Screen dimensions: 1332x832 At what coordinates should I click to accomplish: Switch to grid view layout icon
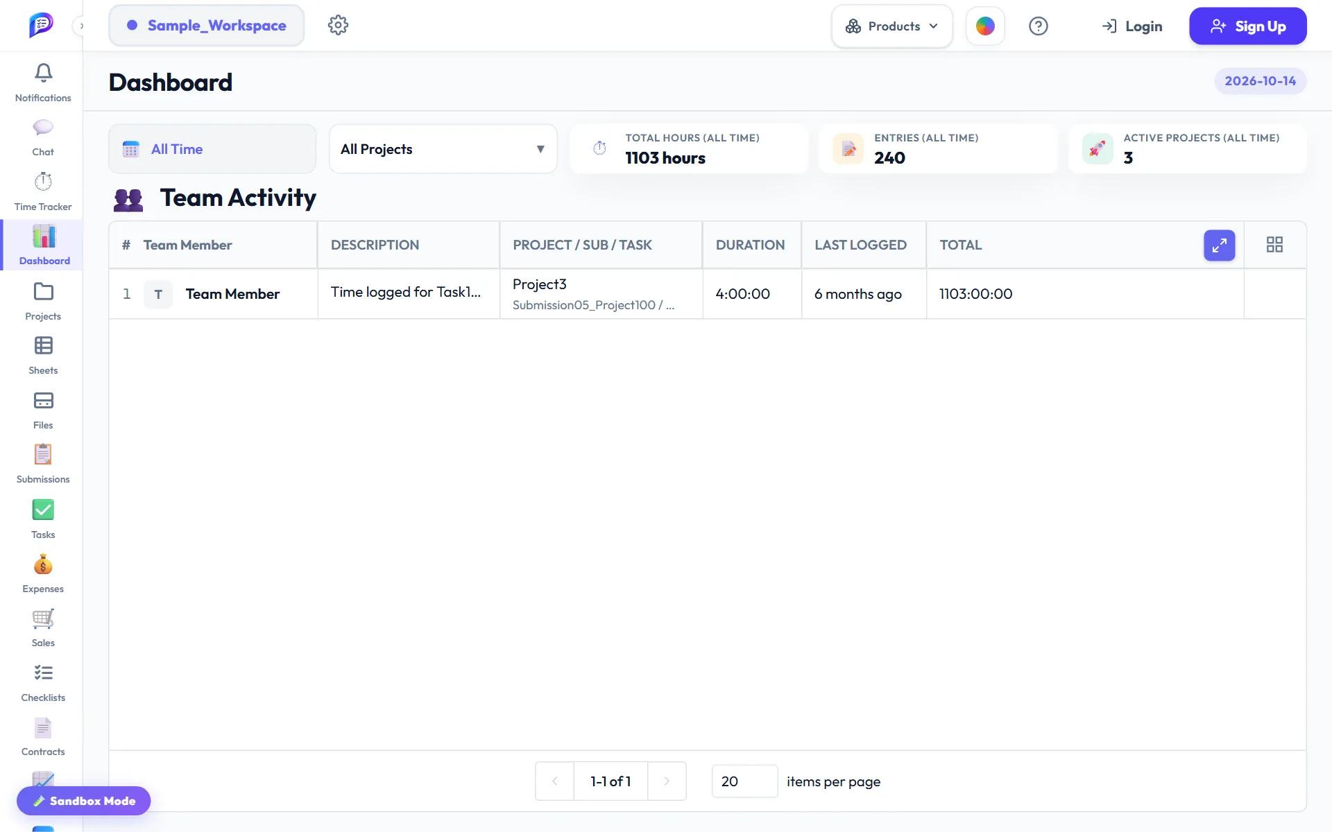[1274, 245]
